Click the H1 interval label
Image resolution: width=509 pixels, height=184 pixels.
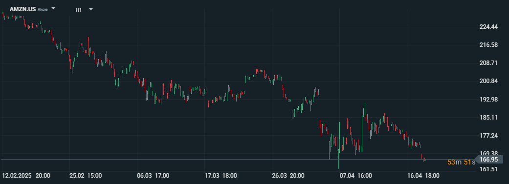click(x=79, y=10)
